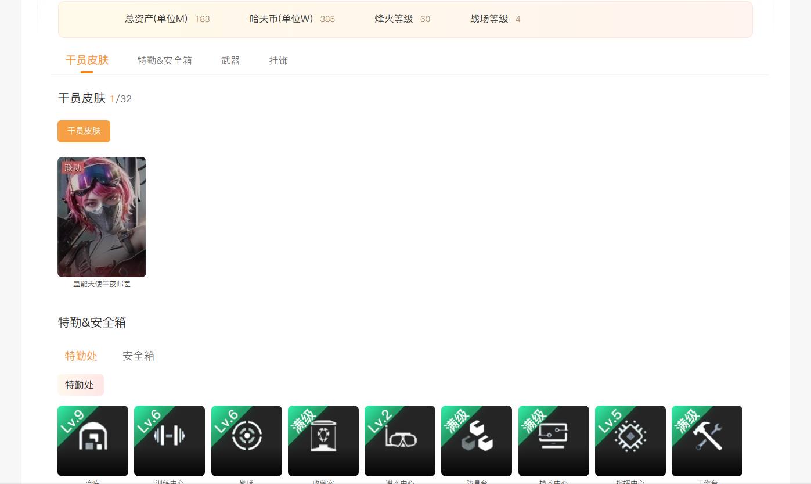Select the Lv.6 target shooting range icon
The height and width of the screenshot is (484, 811).
[247, 441]
